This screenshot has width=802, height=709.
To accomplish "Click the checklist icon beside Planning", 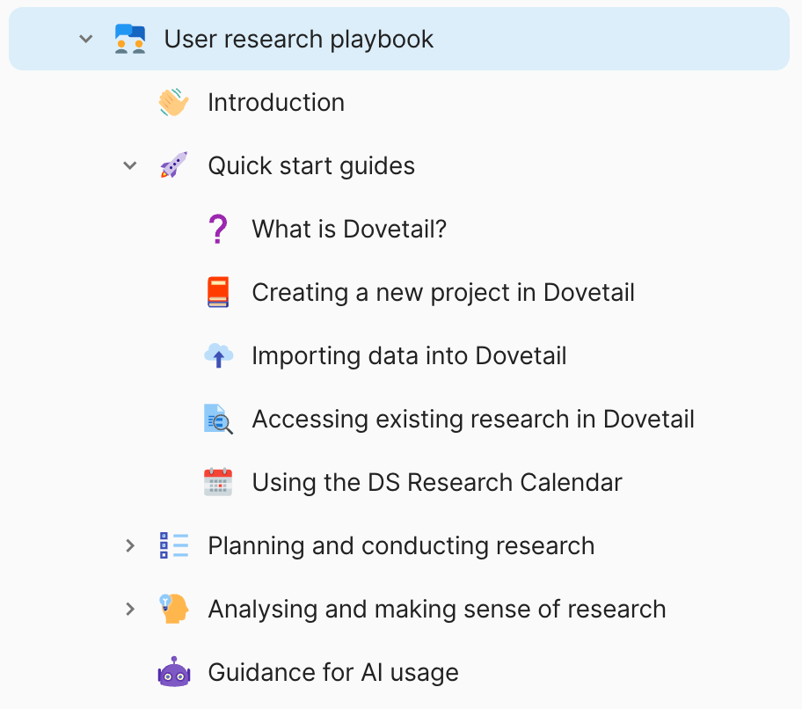I will (x=173, y=546).
